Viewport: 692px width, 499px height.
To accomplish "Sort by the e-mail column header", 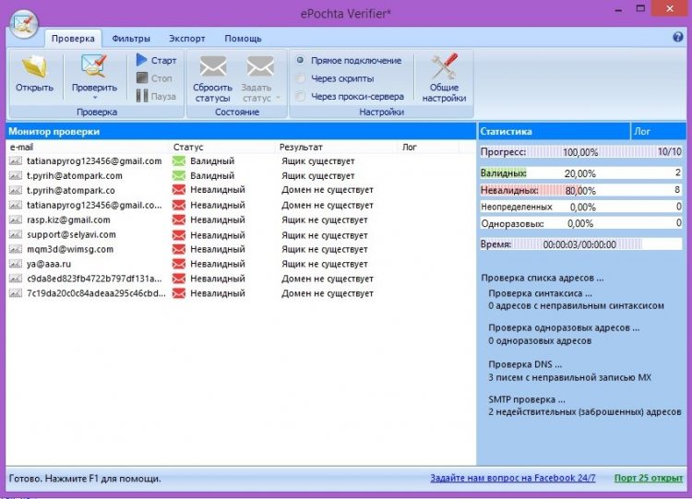I will 88,147.
